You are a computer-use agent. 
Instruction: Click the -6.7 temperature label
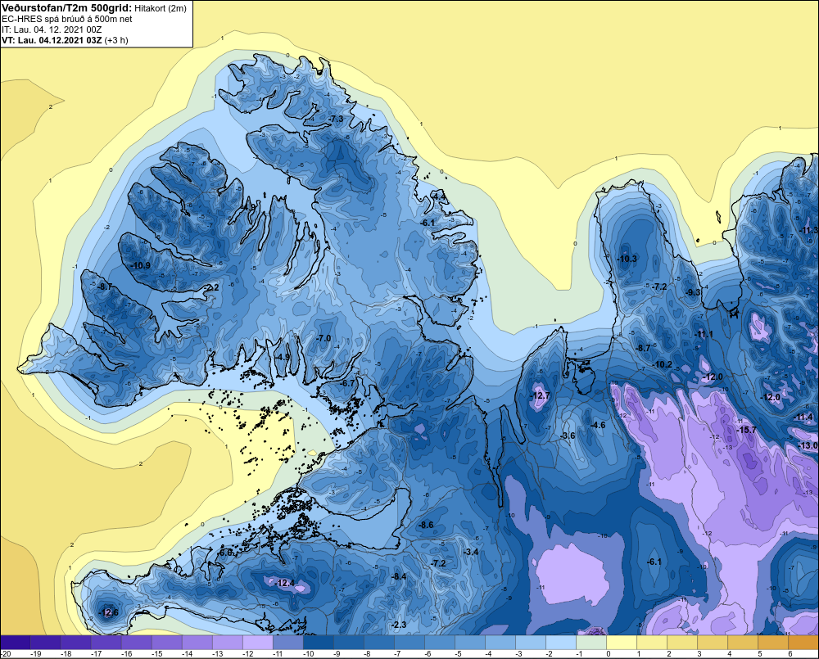pos(347,383)
